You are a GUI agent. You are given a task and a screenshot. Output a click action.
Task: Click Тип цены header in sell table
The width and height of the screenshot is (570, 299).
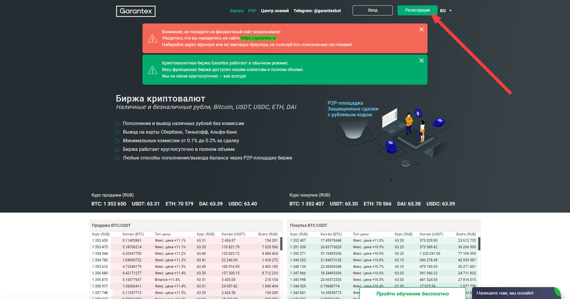[163, 234]
